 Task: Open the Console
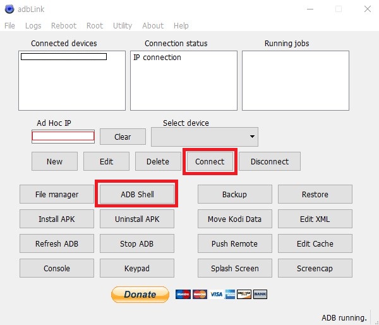(57, 268)
